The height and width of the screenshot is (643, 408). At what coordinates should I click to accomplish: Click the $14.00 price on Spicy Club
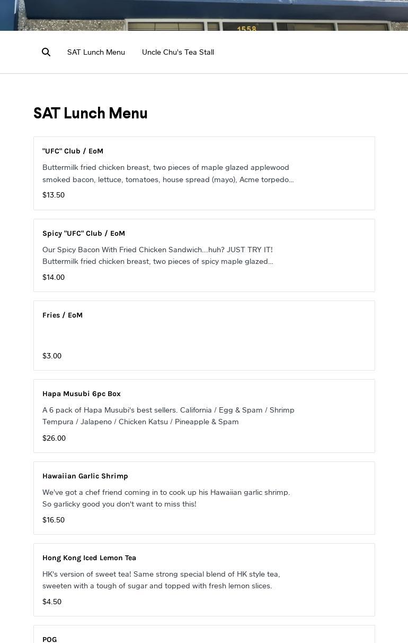(x=54, y=277)
